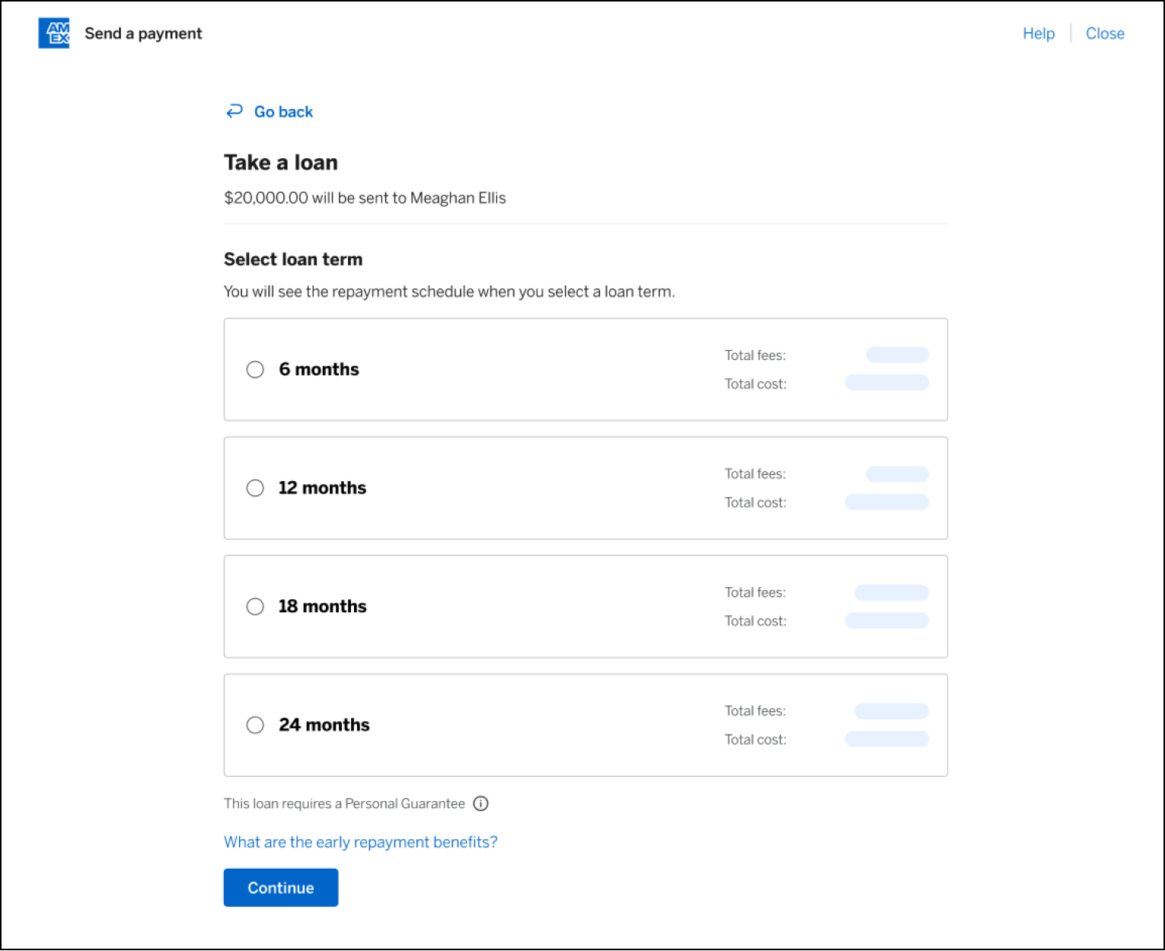The width and height of the screenshot is (1165, 951).
Task: Click the Go back arrow icon
Action: tap(234, 111)
